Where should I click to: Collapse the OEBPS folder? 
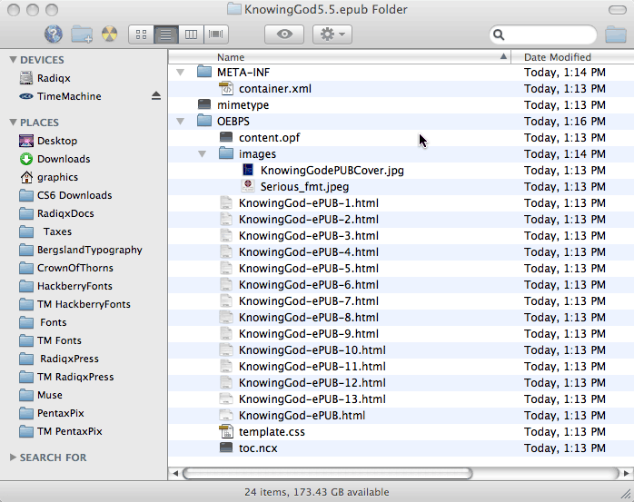181,122
